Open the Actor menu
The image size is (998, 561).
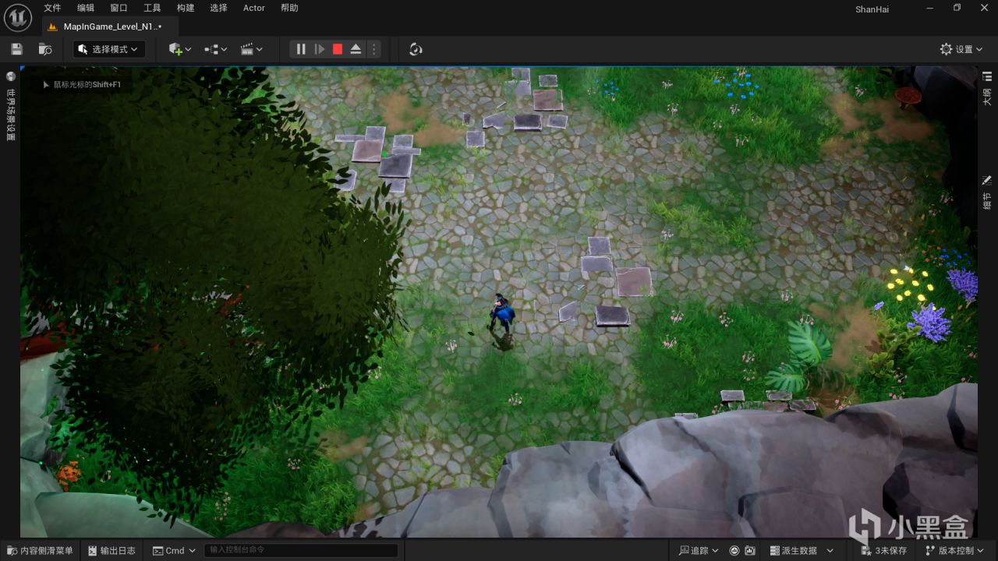coord(254,8)
